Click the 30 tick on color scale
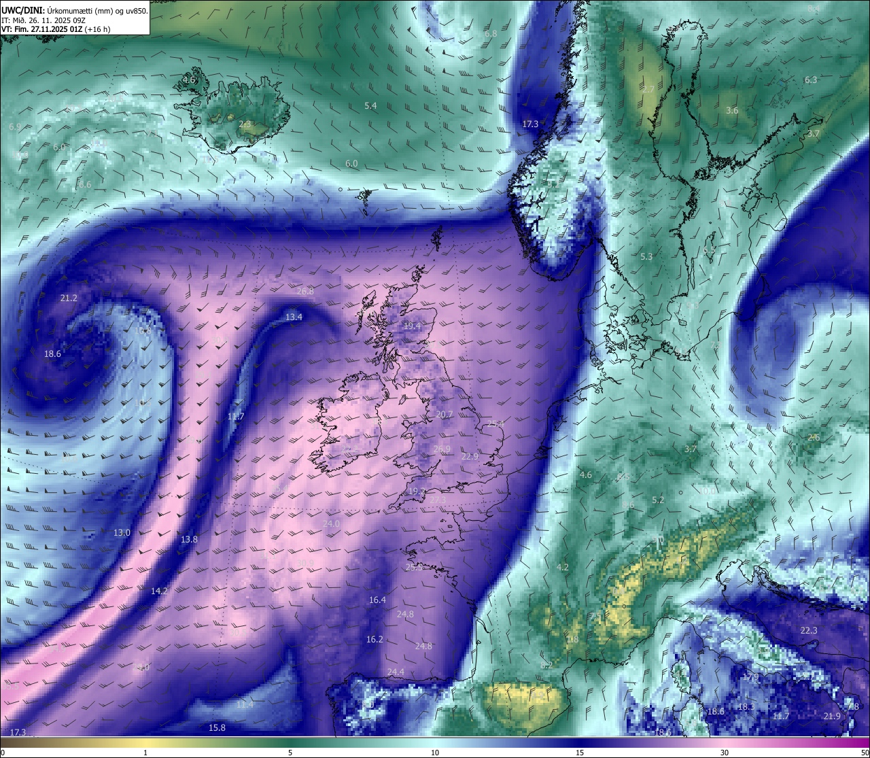 pyautogui.click(x=725, y=753)
